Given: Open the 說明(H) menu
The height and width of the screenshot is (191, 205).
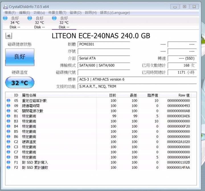Looking at the screenshot, I should [x=91, y=13].
